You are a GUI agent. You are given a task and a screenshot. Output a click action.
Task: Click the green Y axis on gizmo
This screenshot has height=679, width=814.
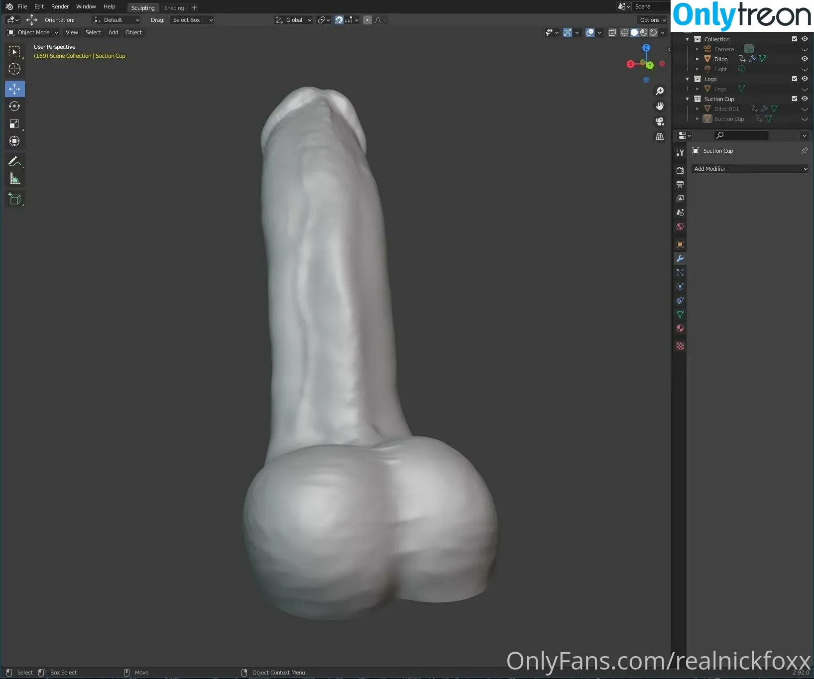tap(650, 65)
